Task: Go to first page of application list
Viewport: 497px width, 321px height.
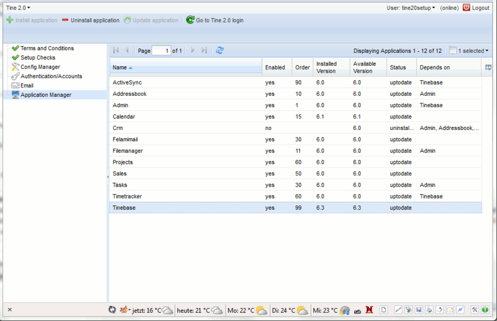Action: pos(116,50)
